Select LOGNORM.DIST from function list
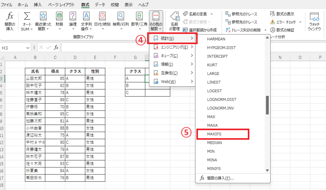 tap(222, 99)
